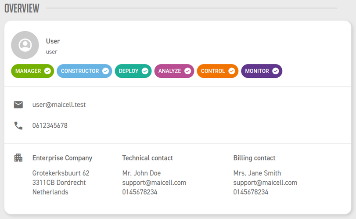
Task: Click the checkmark on ANALYZE badge
Action: click(x=187, y=71)
